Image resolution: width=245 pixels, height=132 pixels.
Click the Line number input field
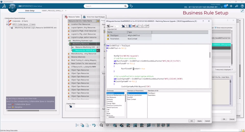click(x=116, y=27)
